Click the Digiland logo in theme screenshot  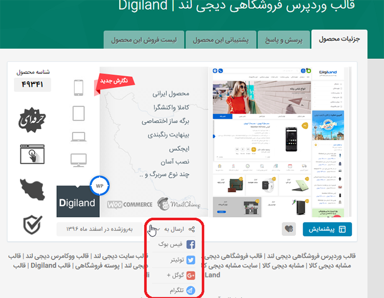click(x=328, y=73)
